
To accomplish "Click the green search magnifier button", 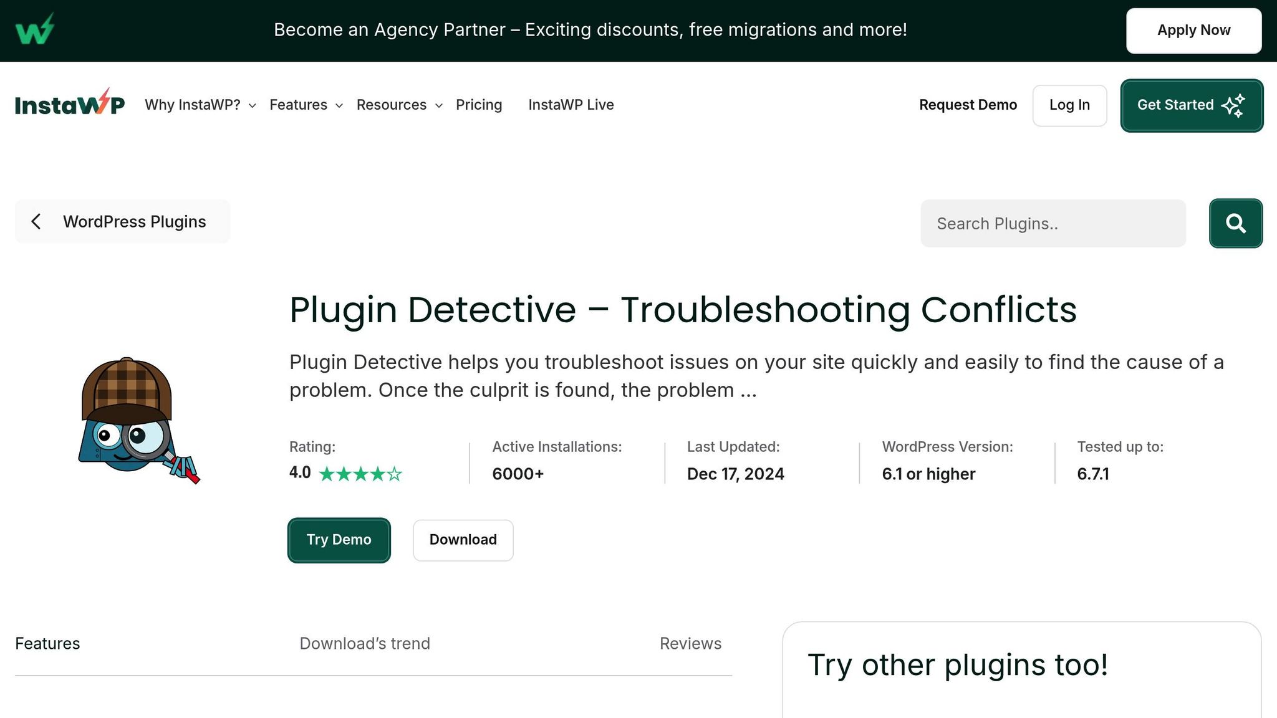I will [x=1236, y=223].
